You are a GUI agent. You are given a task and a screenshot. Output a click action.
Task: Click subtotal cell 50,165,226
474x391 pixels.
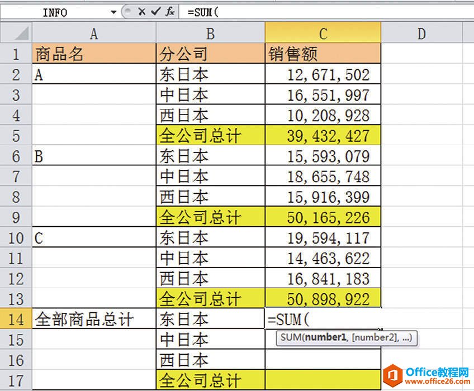tap(323, 217)
